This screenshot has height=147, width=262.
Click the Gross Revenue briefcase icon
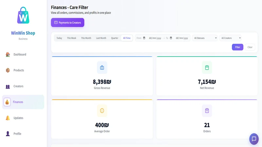click(x=102, y=68)
